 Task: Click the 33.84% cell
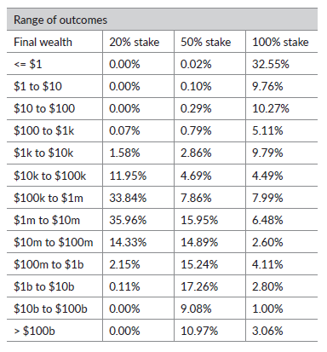[x=128, y=198]
